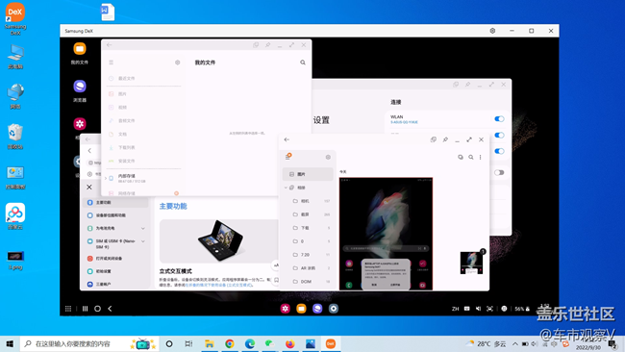This screenshot has width=625, height=352.
Task: Open DeX keyboard tray icon
Action: click(466, 309)
